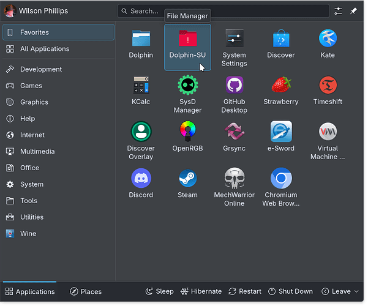
Task: Launch the KCalc calculator
Action: point(141,85)
